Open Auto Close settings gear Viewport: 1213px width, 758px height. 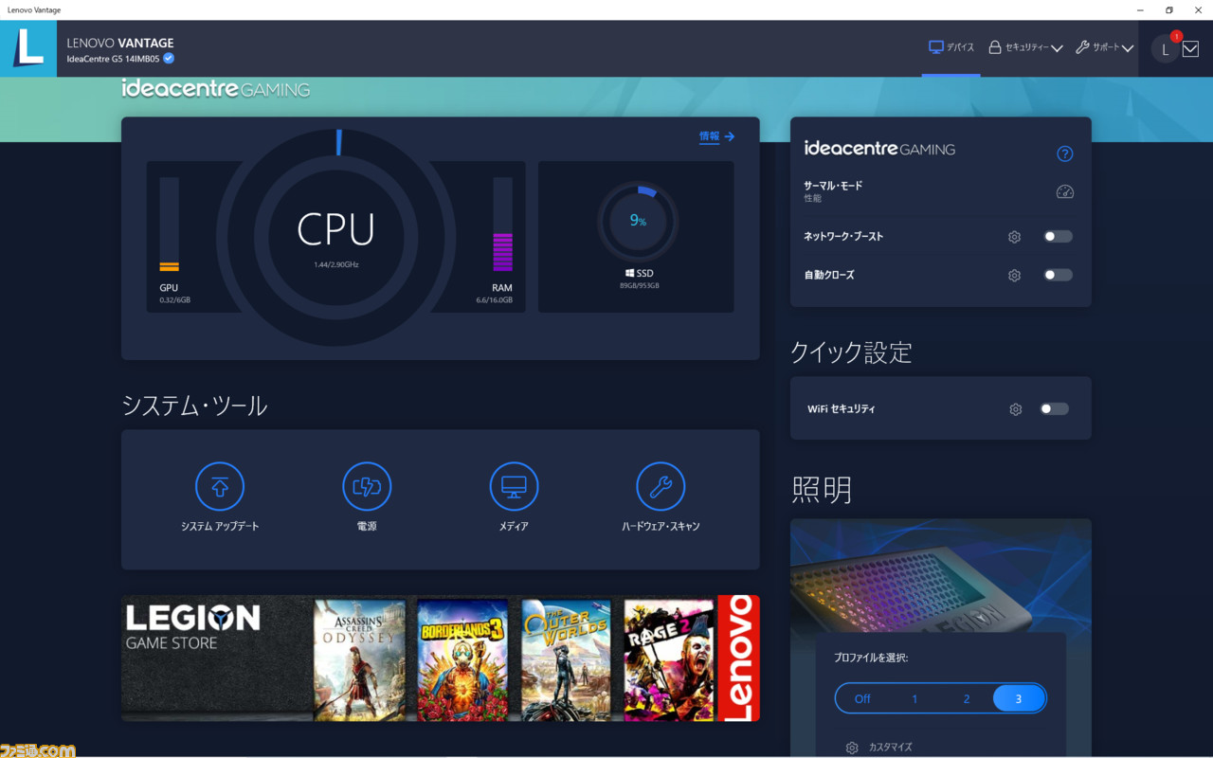click(x=1014, y=276)
